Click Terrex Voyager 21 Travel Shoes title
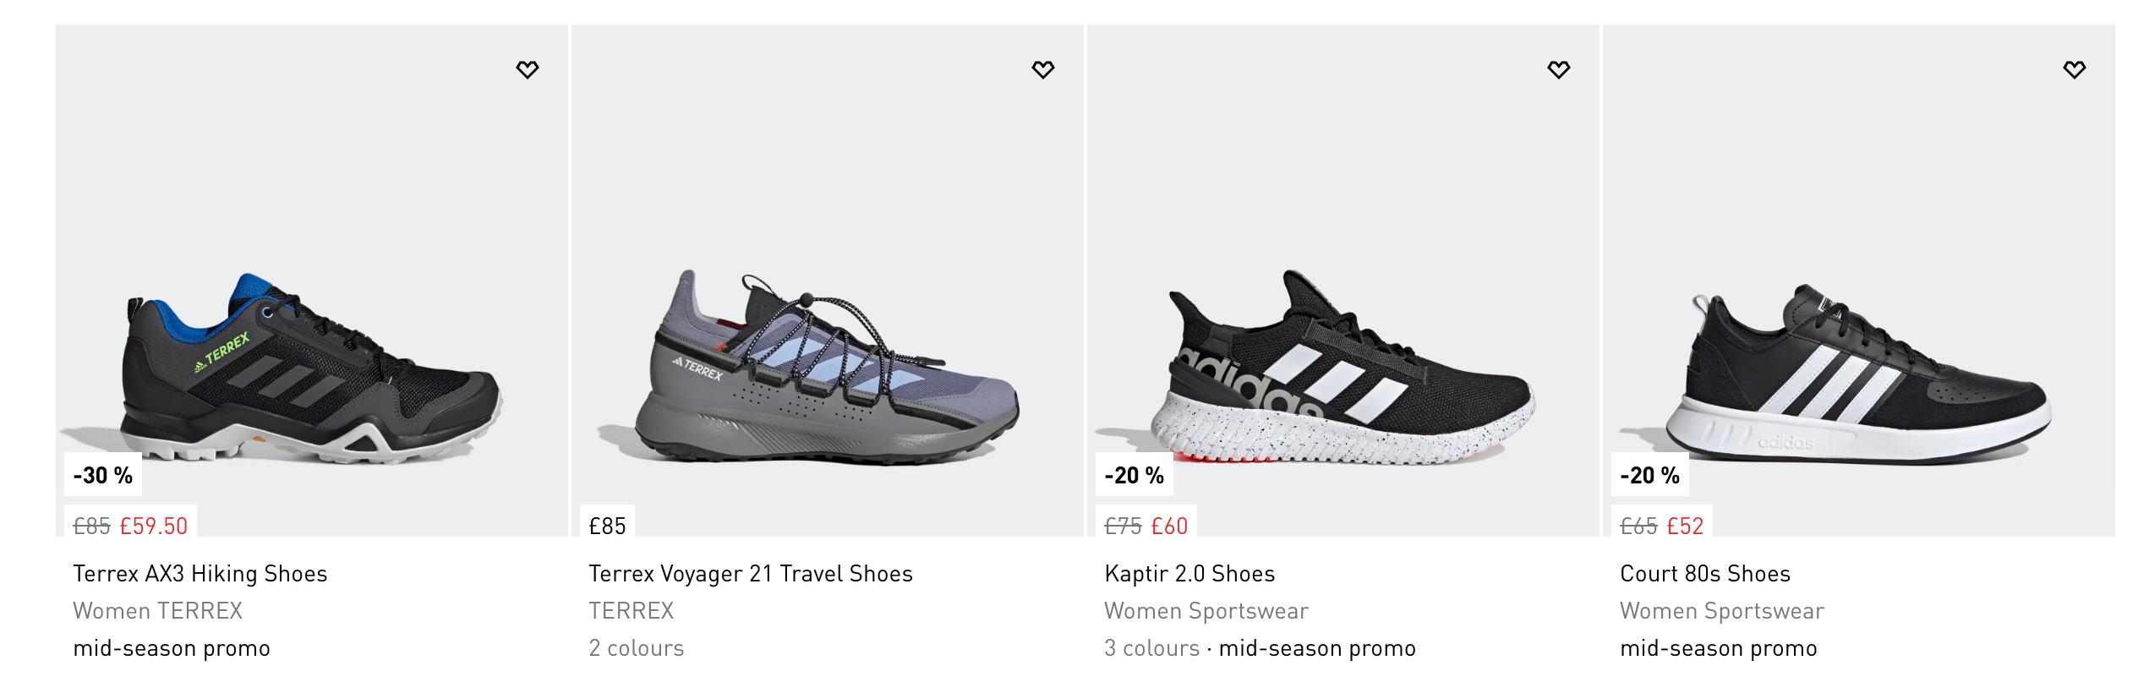This screenshot has width=2149, height=693. (x=750, y=574)
